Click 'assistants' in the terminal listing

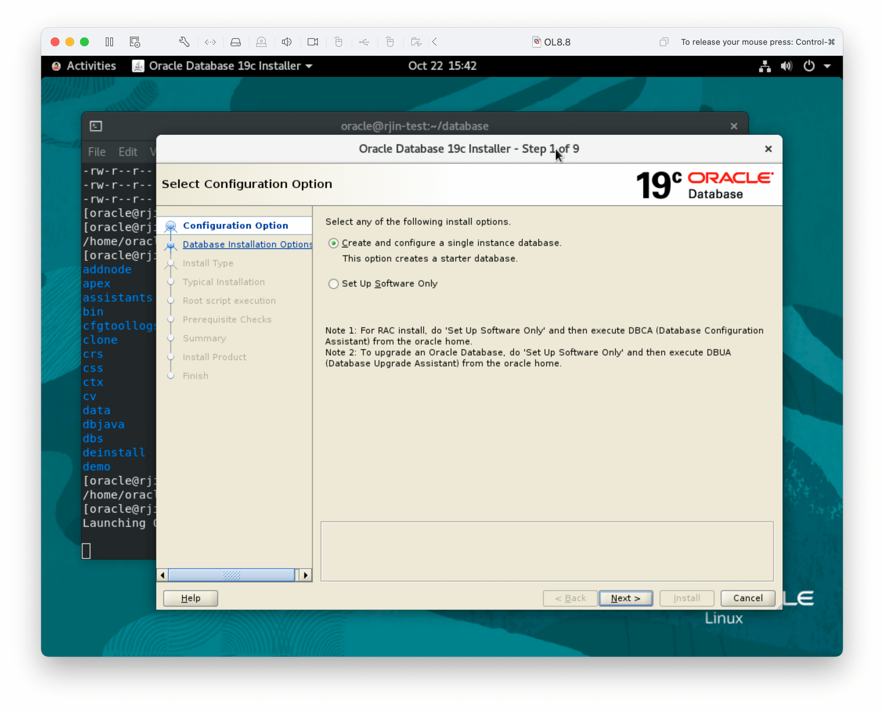tap(117, 298)
